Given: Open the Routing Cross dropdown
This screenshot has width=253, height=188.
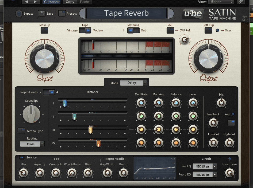Looking at the screenshot, I should pyautogui.click(x=32, y=144).
